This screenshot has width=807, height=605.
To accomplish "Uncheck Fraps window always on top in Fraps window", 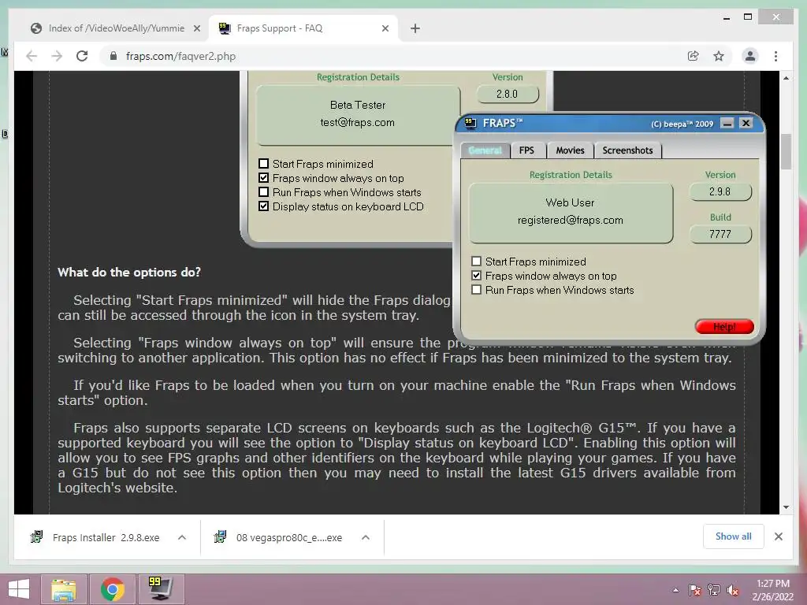I will pyautogui.click(x=477, y=276).
